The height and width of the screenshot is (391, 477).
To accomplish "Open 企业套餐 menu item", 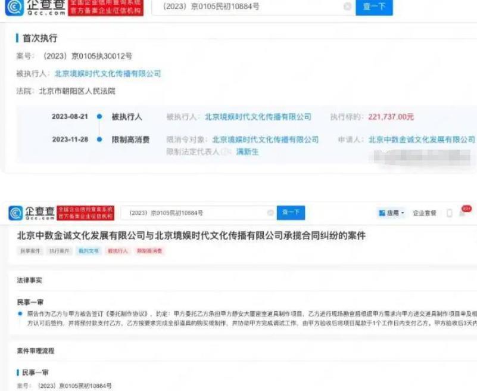I will tap(425, 213).
